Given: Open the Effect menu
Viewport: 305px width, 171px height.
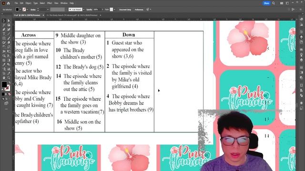Looking at the screenshot, I should (x=50, y=3).
